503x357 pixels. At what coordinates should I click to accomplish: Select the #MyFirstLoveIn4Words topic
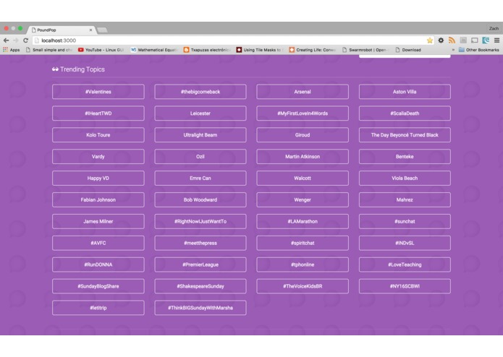[303, 113]
